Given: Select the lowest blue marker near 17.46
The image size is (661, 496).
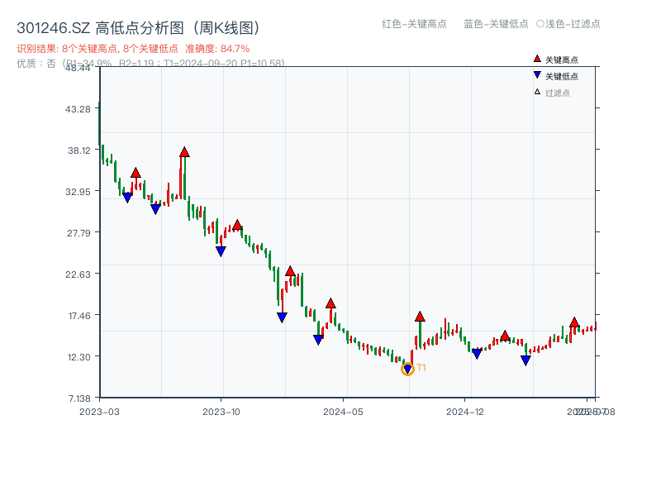Looking at the screenshot, I should [x=282, y=317].
